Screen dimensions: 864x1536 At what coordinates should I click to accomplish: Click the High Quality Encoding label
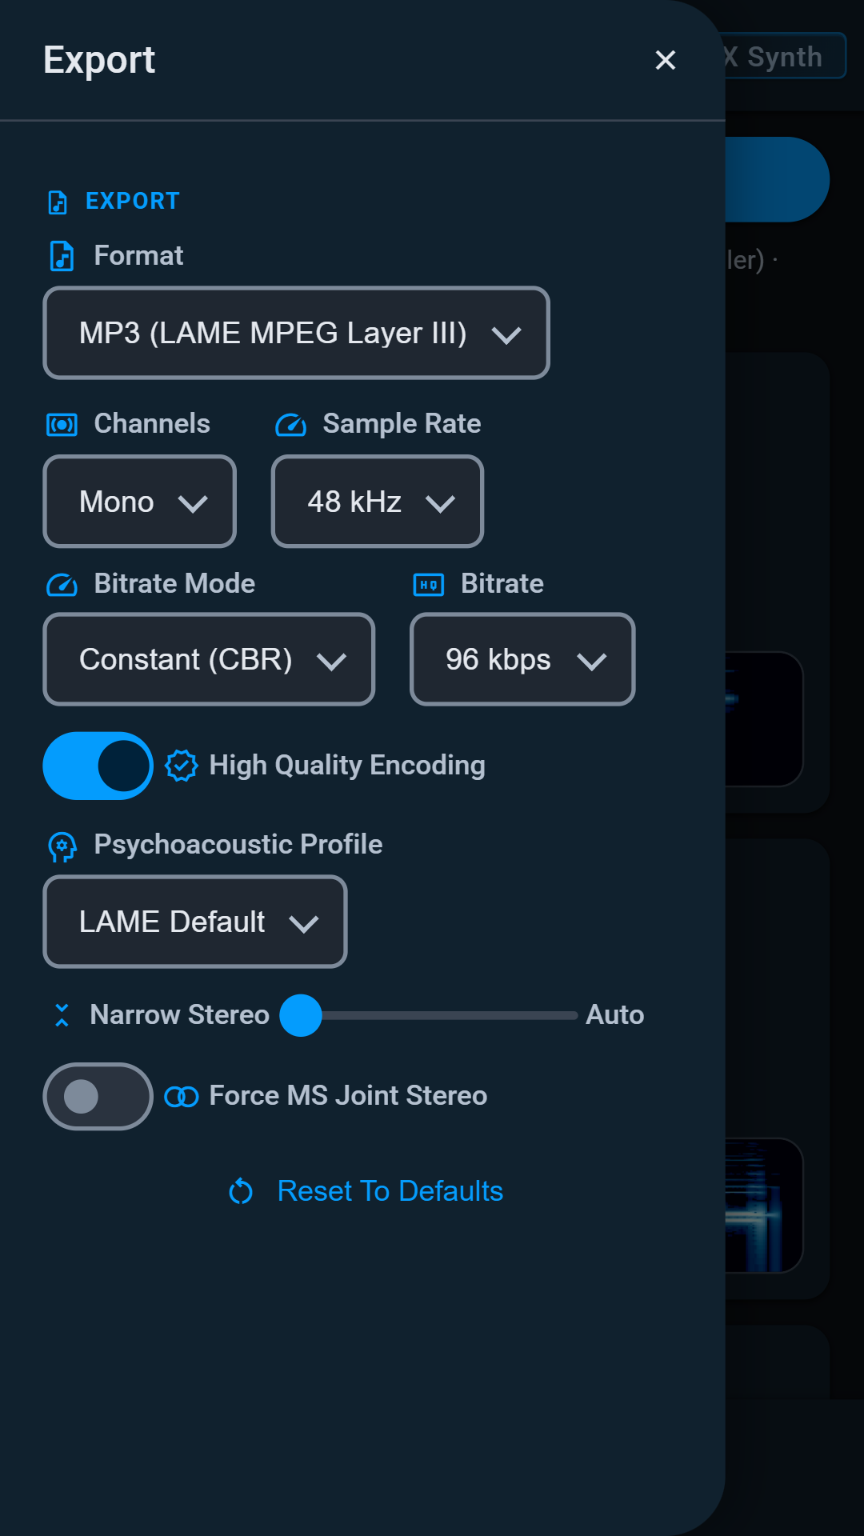tap(347, 766)
